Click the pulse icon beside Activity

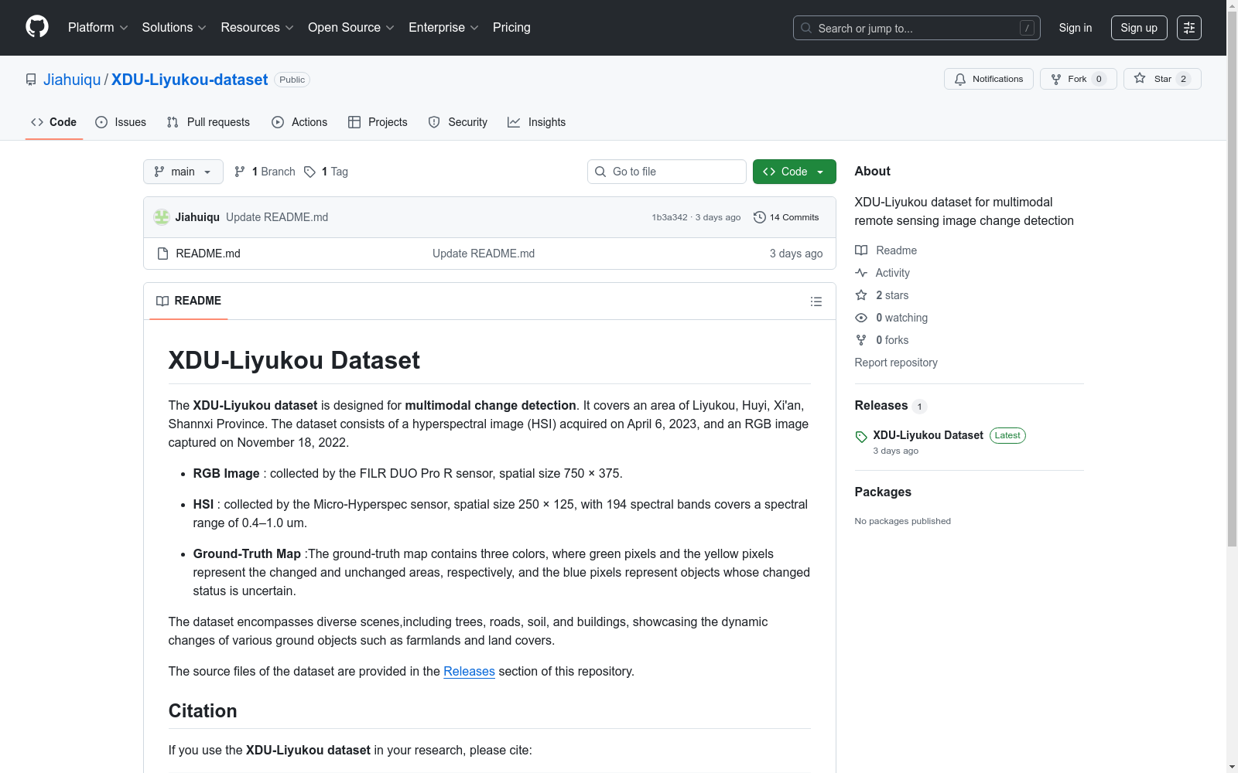tap(861, 273)
